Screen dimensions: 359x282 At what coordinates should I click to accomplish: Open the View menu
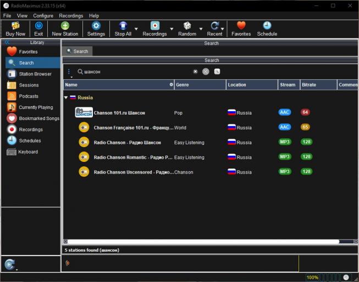[x=22, y=16]
